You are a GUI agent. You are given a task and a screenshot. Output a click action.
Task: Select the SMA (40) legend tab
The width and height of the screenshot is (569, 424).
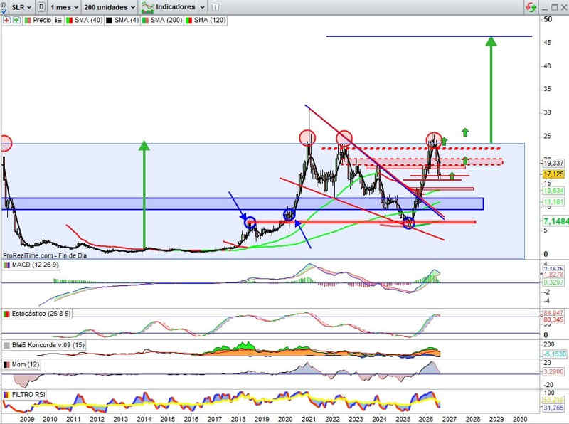pos(84,21)
